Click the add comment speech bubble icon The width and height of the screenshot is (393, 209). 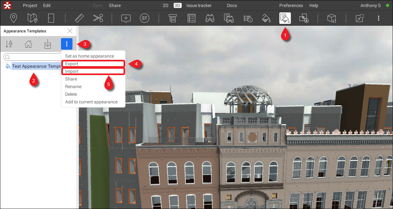tap(126, 18)
